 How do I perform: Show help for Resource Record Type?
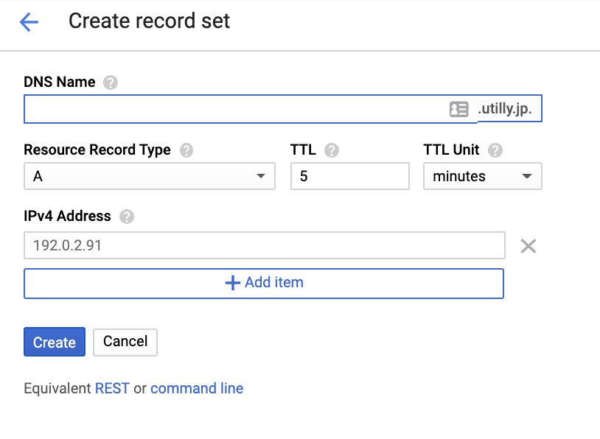186,150
